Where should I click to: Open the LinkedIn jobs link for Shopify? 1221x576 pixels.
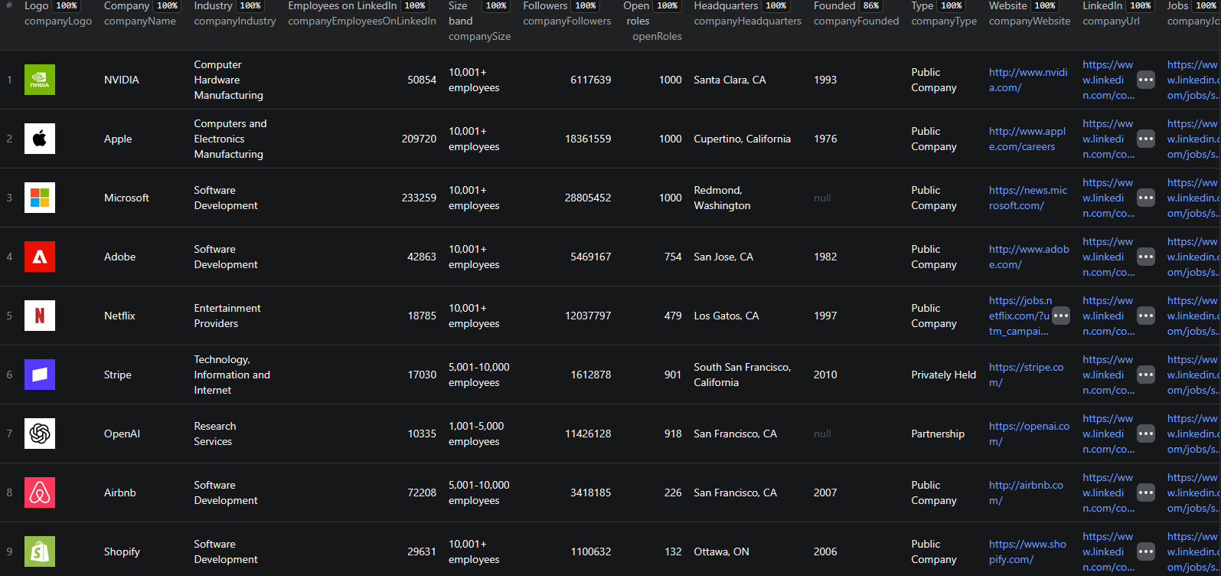tap(1193, 551)
